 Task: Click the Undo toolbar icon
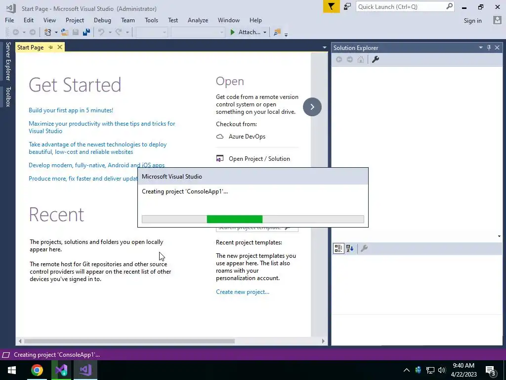tap(101, 32)
